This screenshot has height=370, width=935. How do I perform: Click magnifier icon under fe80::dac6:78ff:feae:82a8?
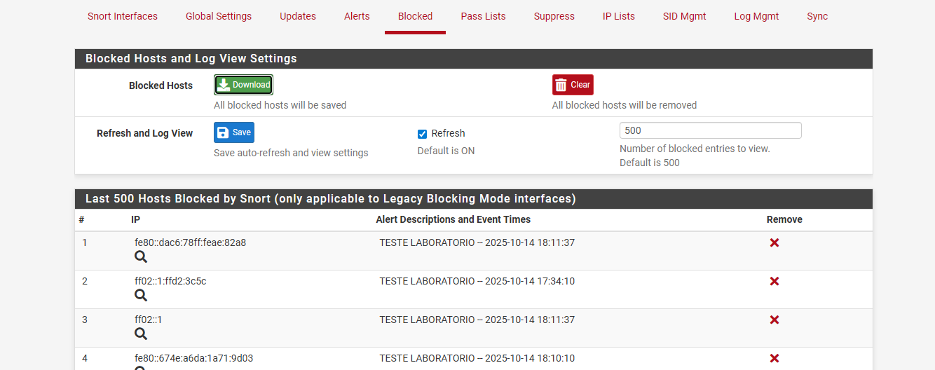pyautogui.click(x=141, y=257)
